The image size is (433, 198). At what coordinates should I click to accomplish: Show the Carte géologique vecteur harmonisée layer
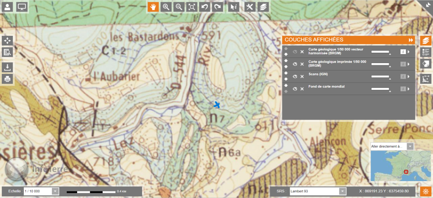pyautogui.click(x=294, y=52)
